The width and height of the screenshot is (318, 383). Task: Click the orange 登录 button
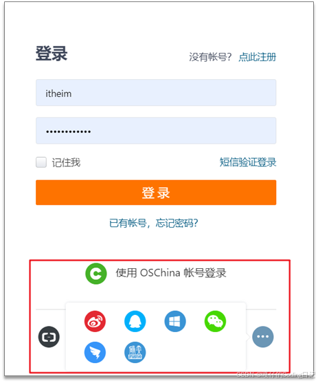pos(156,193)
